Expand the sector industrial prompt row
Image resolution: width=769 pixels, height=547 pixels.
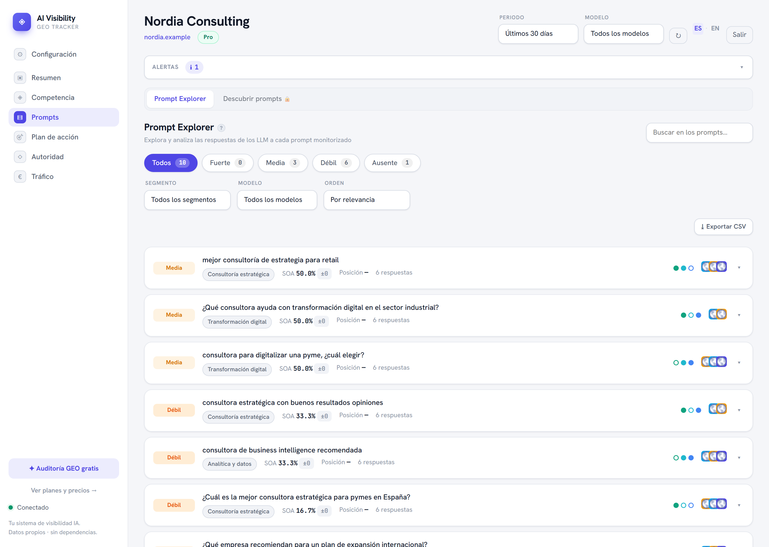pyautogui.click(x=739, y=315)
